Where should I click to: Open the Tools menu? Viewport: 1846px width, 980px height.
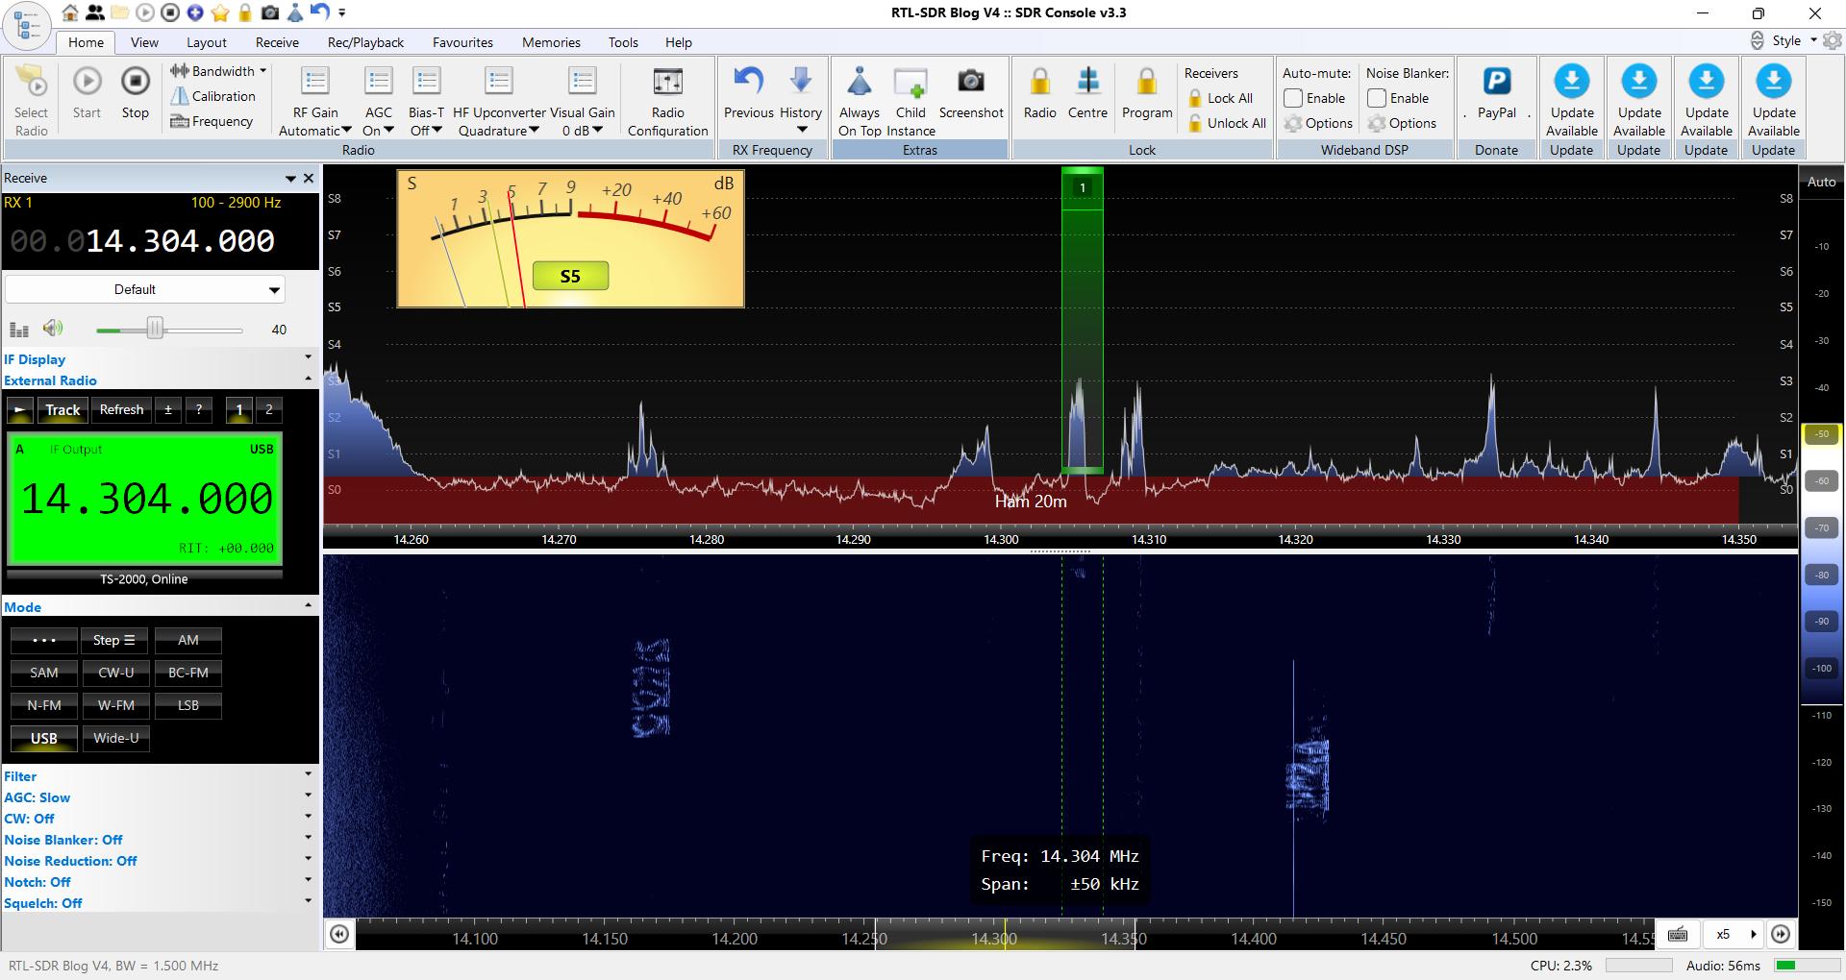click(x=623, y=42)
